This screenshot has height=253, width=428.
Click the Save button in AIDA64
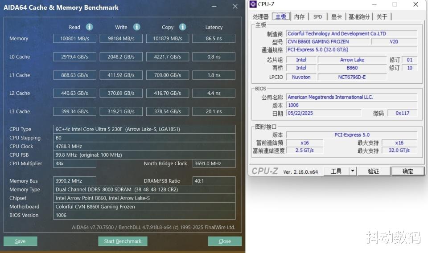pos(20,241)
